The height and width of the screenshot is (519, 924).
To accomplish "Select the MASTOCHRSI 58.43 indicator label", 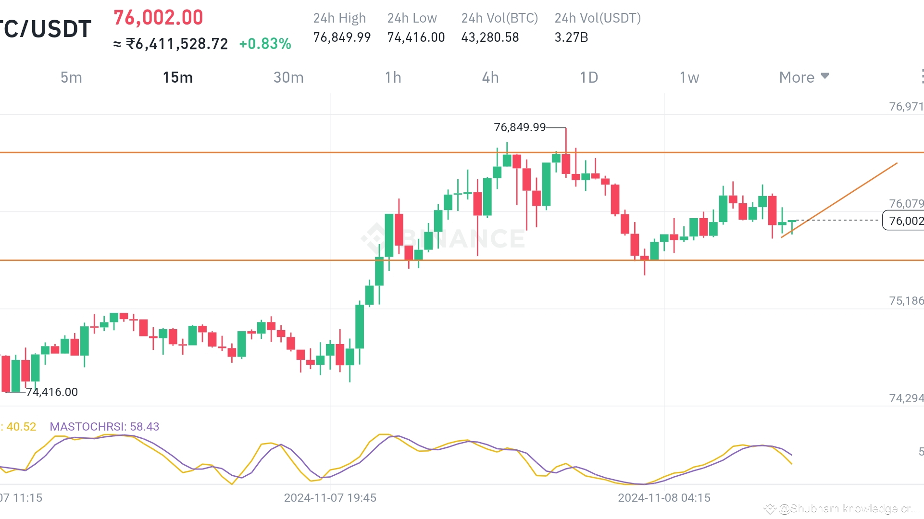I will tap(104, 426).
